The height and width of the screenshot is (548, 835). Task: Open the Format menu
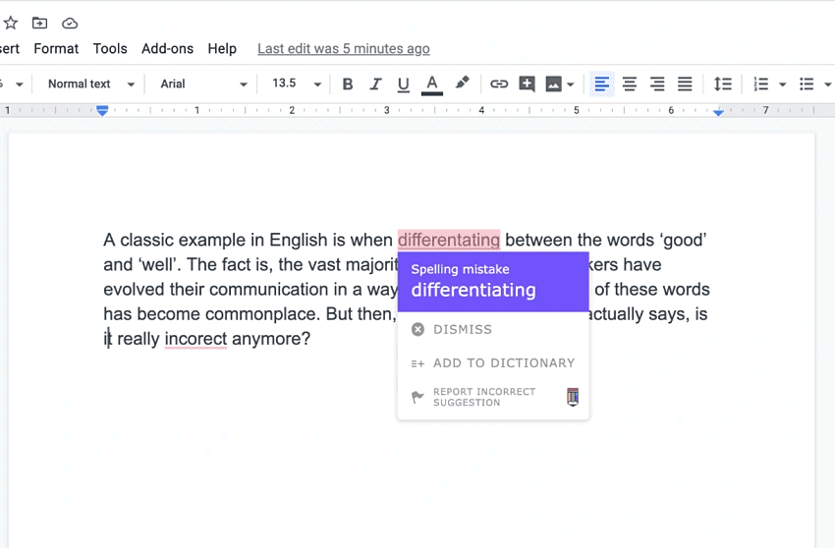(56, 48)
